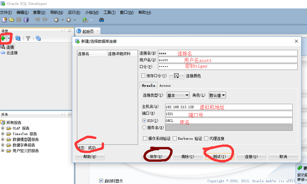Click the New file toolbar icon
This screenshot has width=307, height=184.
coord(4,20)
